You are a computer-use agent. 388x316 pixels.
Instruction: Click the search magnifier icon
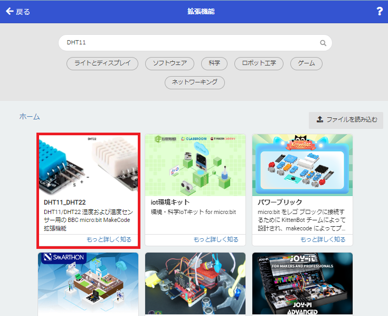tap(323, 43)
